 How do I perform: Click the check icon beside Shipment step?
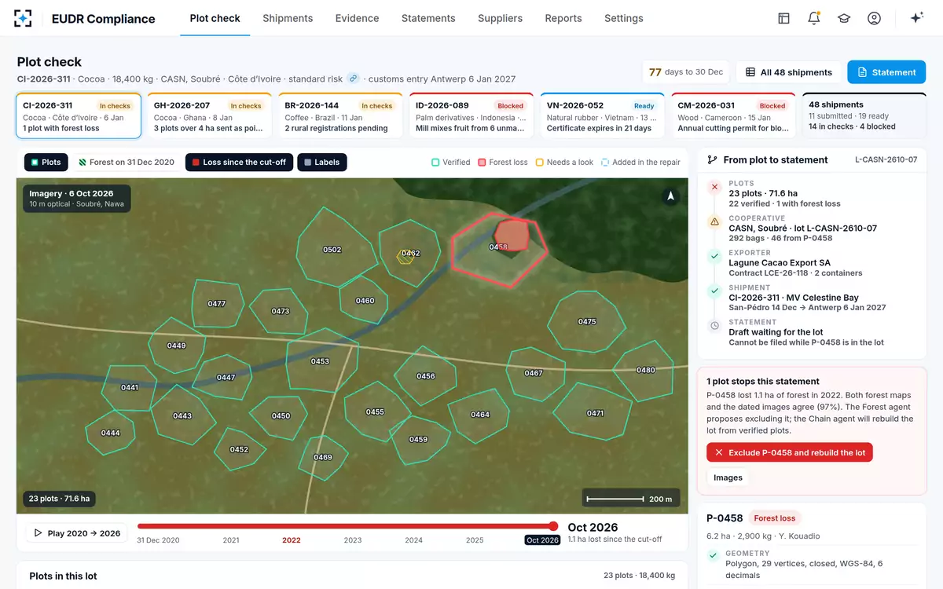(x=714, y=291)
